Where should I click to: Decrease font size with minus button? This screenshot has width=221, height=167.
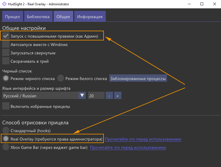pos(109,96)
